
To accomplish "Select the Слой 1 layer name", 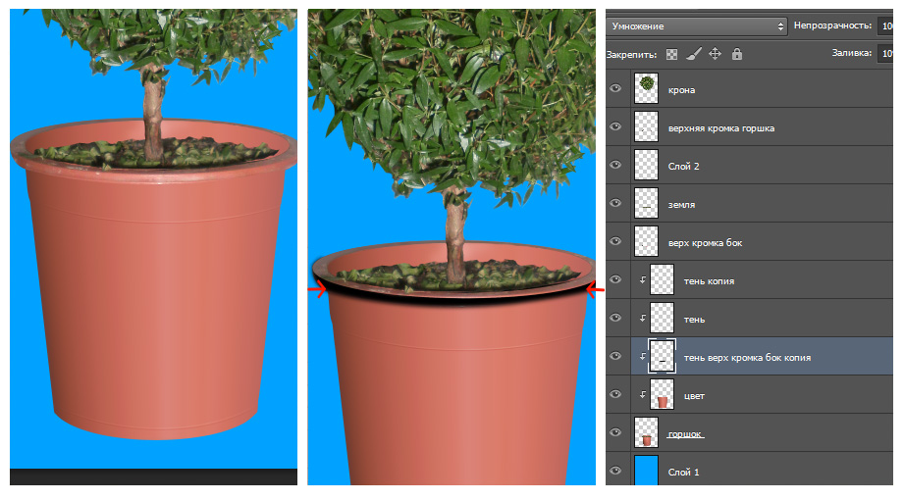I will [x=684, y=472].
